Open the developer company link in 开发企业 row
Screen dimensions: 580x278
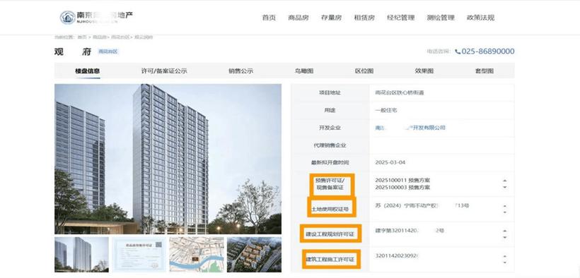[410, 128]
